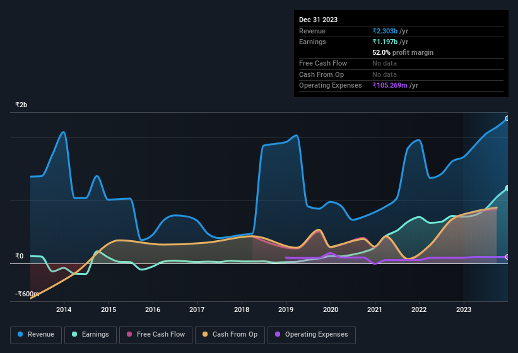The width and height of the screenshot is (518, 353).
Task: Select the 2019 x-axis label
Action: (286, 310)
